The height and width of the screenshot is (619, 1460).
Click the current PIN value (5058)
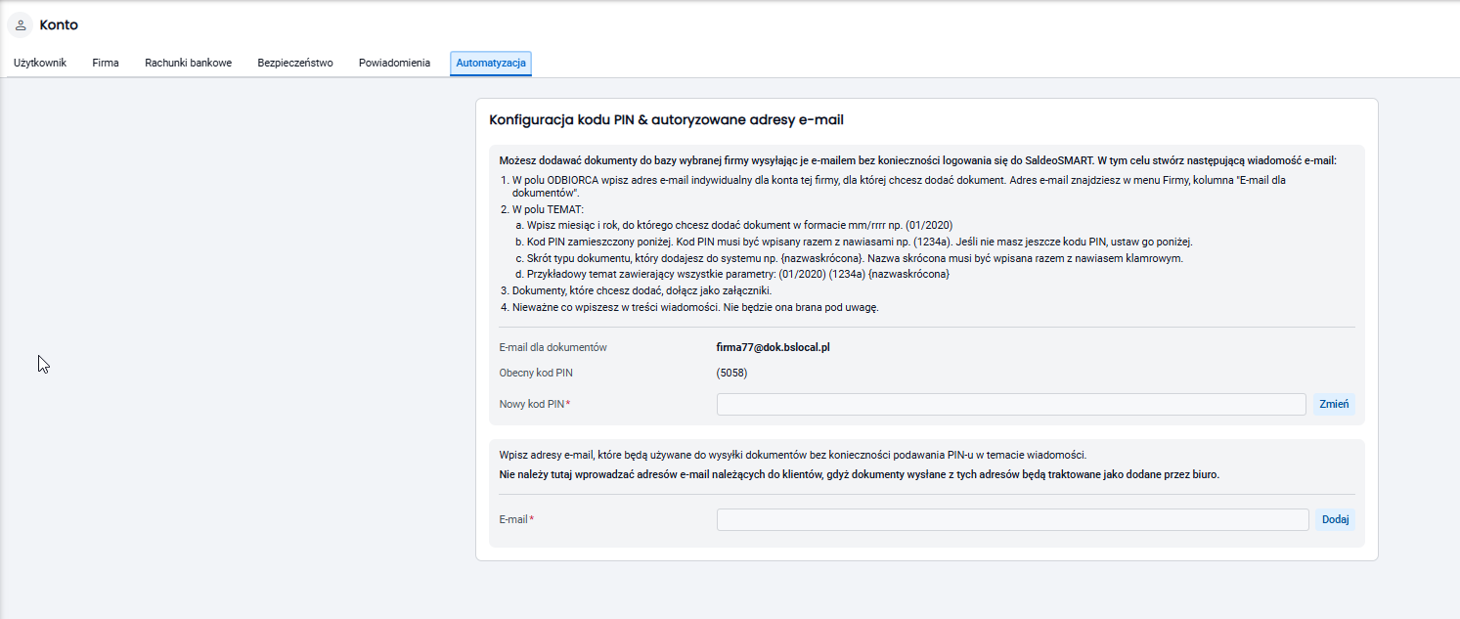(x=731, y=373)
